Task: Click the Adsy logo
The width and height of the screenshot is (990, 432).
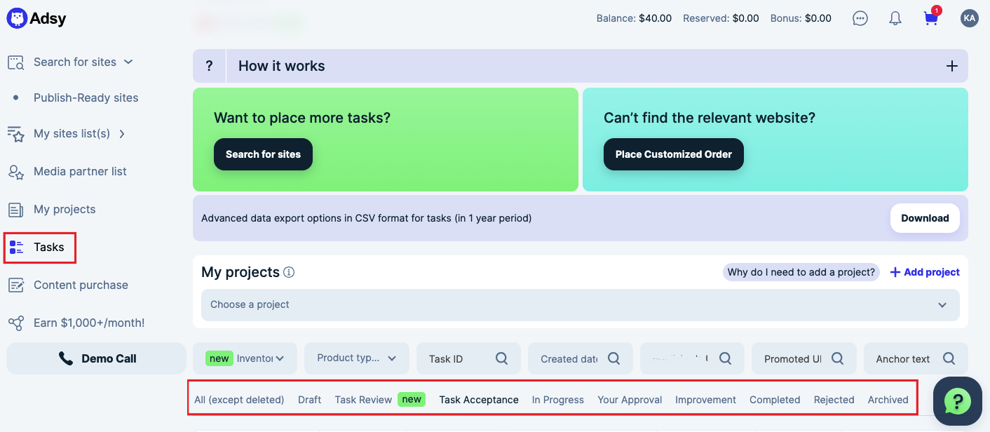Action: [x=36, y=19]
